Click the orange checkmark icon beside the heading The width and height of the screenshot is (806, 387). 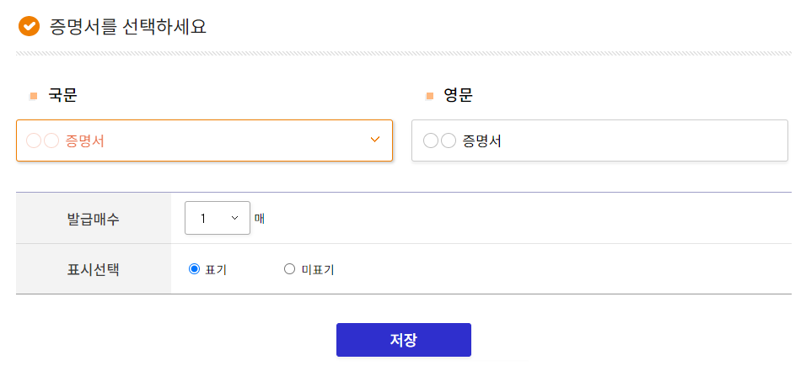click(29, 26)
